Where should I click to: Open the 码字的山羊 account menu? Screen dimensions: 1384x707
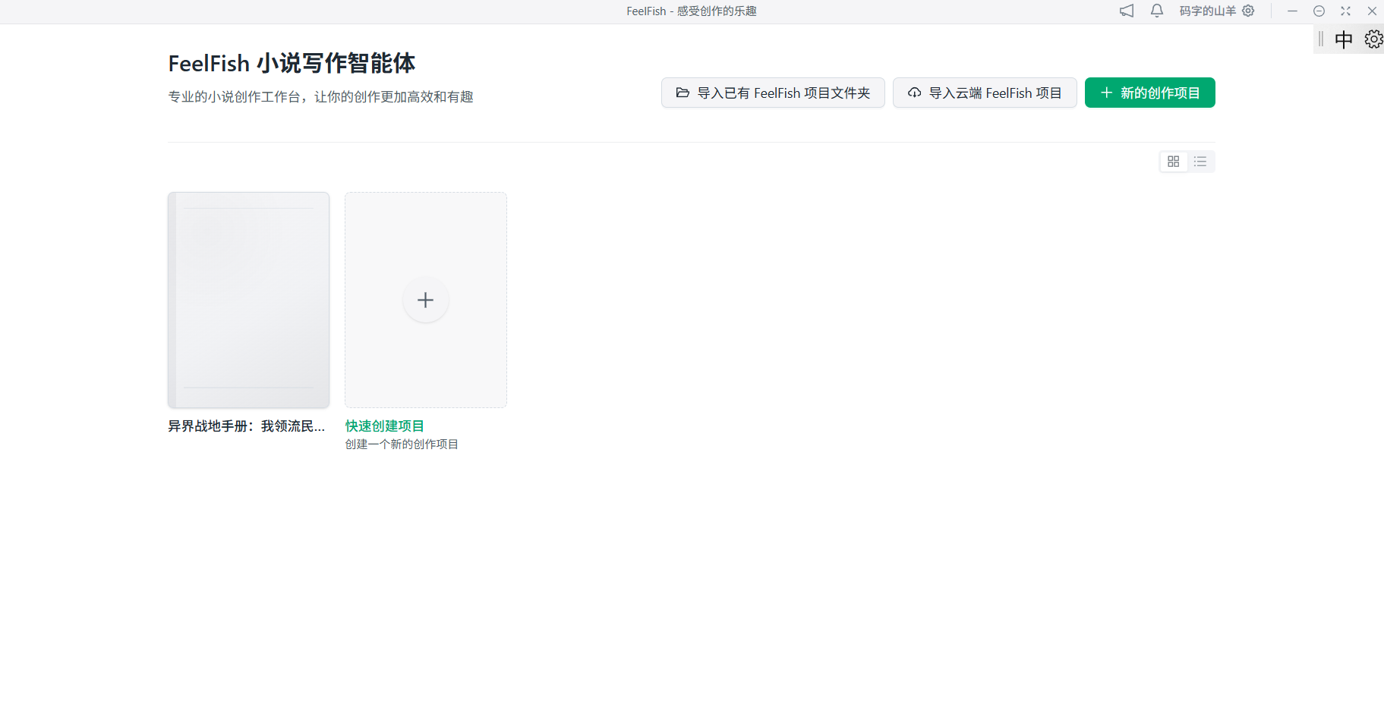[1216, 11]
